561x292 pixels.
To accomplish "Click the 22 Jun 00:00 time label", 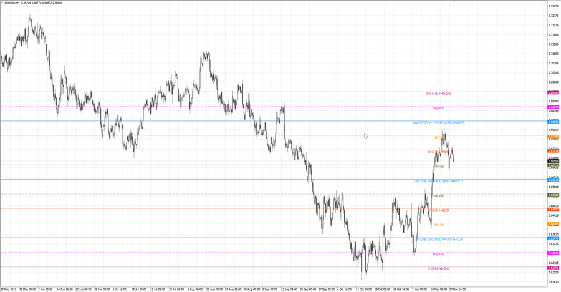I will coord(83,289).
